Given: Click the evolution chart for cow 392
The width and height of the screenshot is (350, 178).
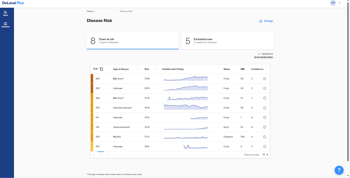Looking at the screenshot, I should pos(186,88).
